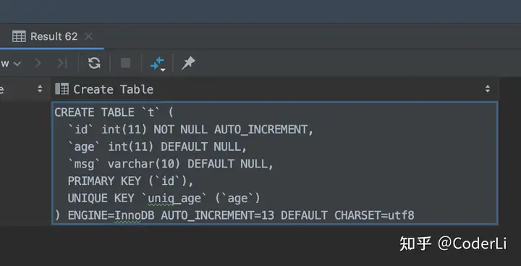This screenshot has width=521, height=266.
Task: Open the page size dropdown chevron
Action: pyautogui.click(x=17, y=63)
